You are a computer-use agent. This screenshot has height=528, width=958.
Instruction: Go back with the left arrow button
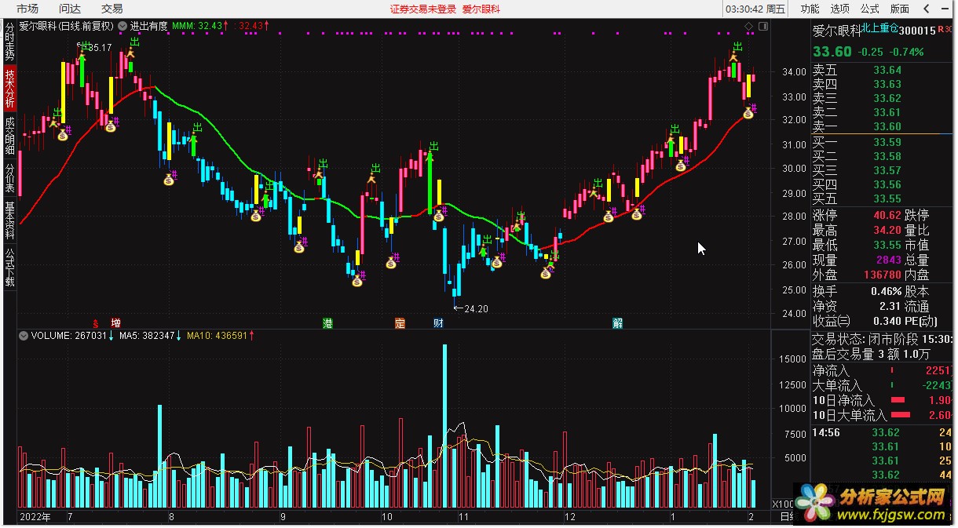[927, 9]
